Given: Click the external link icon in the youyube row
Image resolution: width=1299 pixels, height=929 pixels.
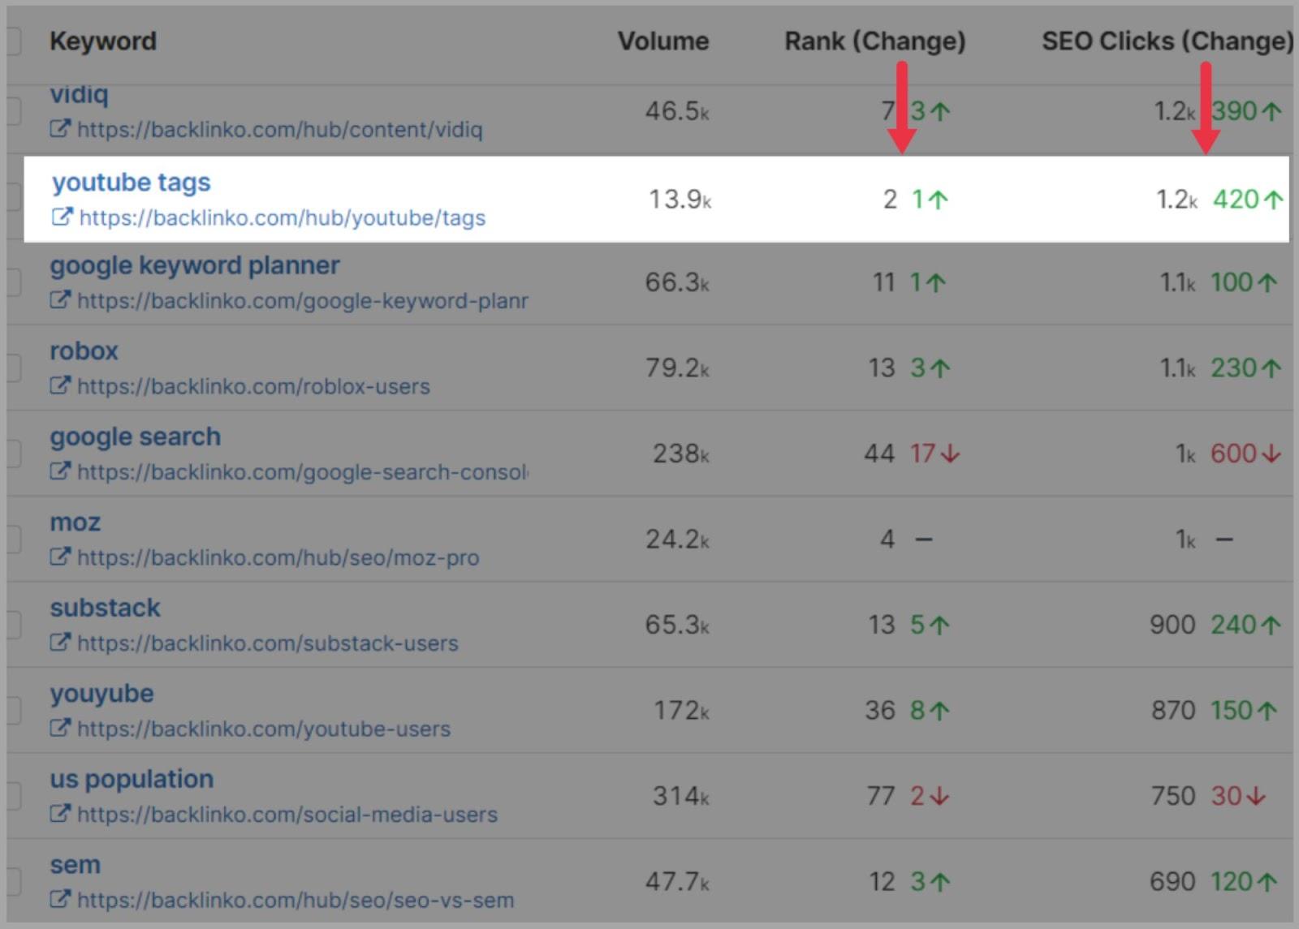Looking at the screenshot, I should [62, 729].
